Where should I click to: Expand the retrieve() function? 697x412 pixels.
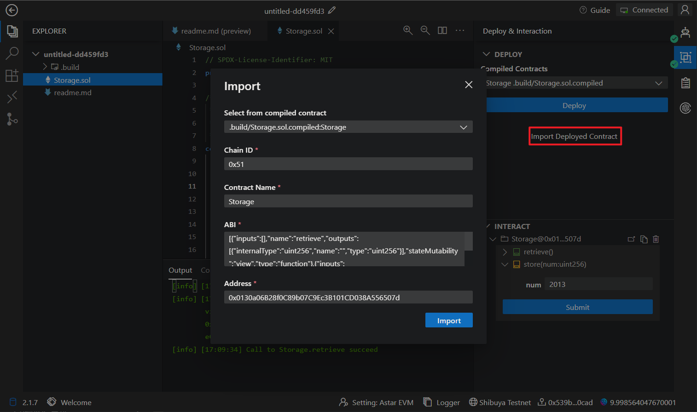[505, 252]
